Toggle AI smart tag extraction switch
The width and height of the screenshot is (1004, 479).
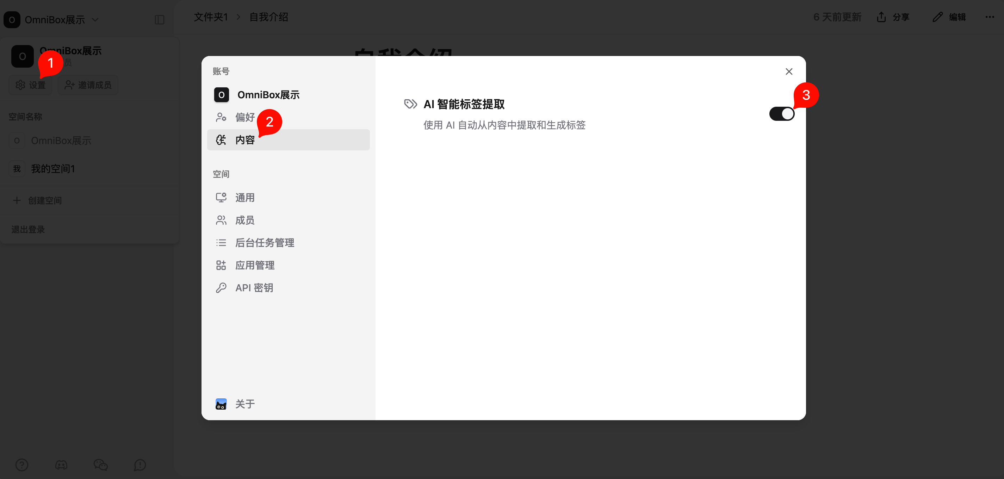click(781, 114)
